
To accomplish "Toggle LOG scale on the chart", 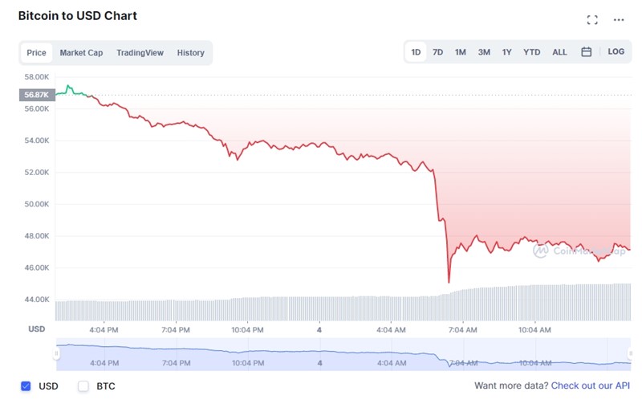I will pos(616,52).
